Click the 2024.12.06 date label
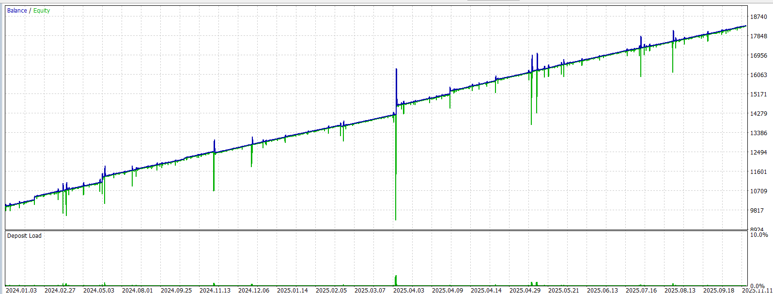This screenshot has height=294, width=773. pyautogui.click(x=254, y=291)
